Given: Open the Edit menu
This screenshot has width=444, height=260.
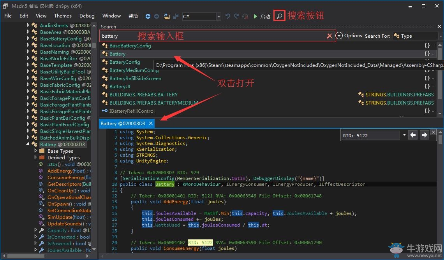Looking at the screenshot, I should [24, 16].
